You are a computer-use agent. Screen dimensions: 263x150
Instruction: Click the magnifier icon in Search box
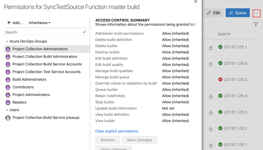[x=84, y=32]
